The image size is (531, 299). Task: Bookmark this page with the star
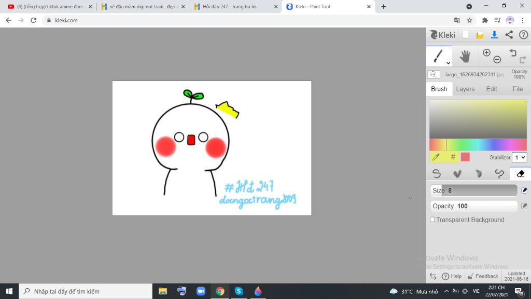469,20
